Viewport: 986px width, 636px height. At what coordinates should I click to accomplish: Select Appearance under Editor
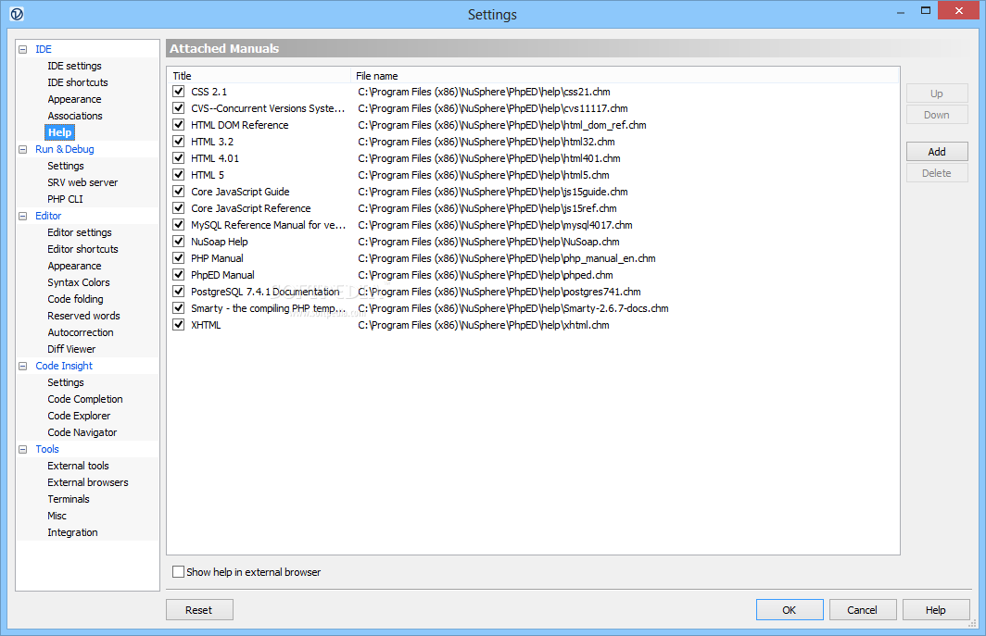click(74, 266)
